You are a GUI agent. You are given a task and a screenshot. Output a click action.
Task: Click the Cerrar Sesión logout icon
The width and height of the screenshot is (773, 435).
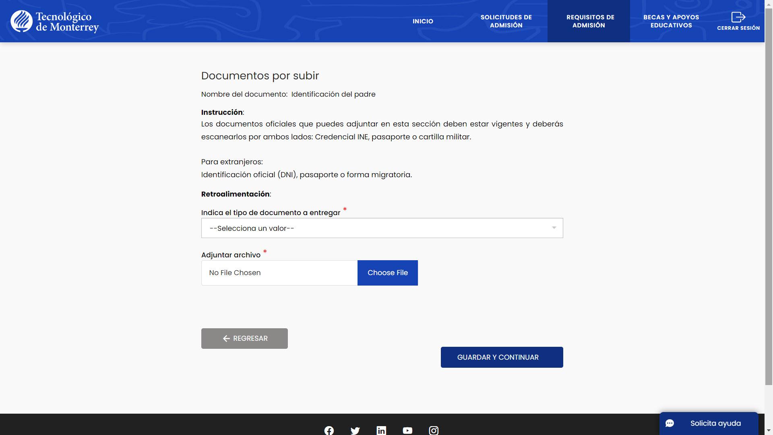pyautogui.click(x=738, y=17)
